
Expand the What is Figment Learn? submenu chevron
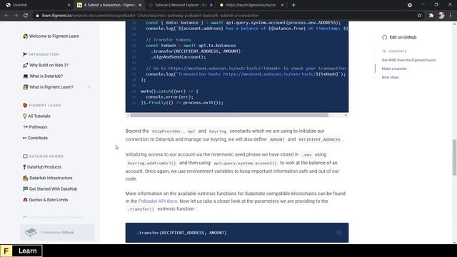click(89, 87)
